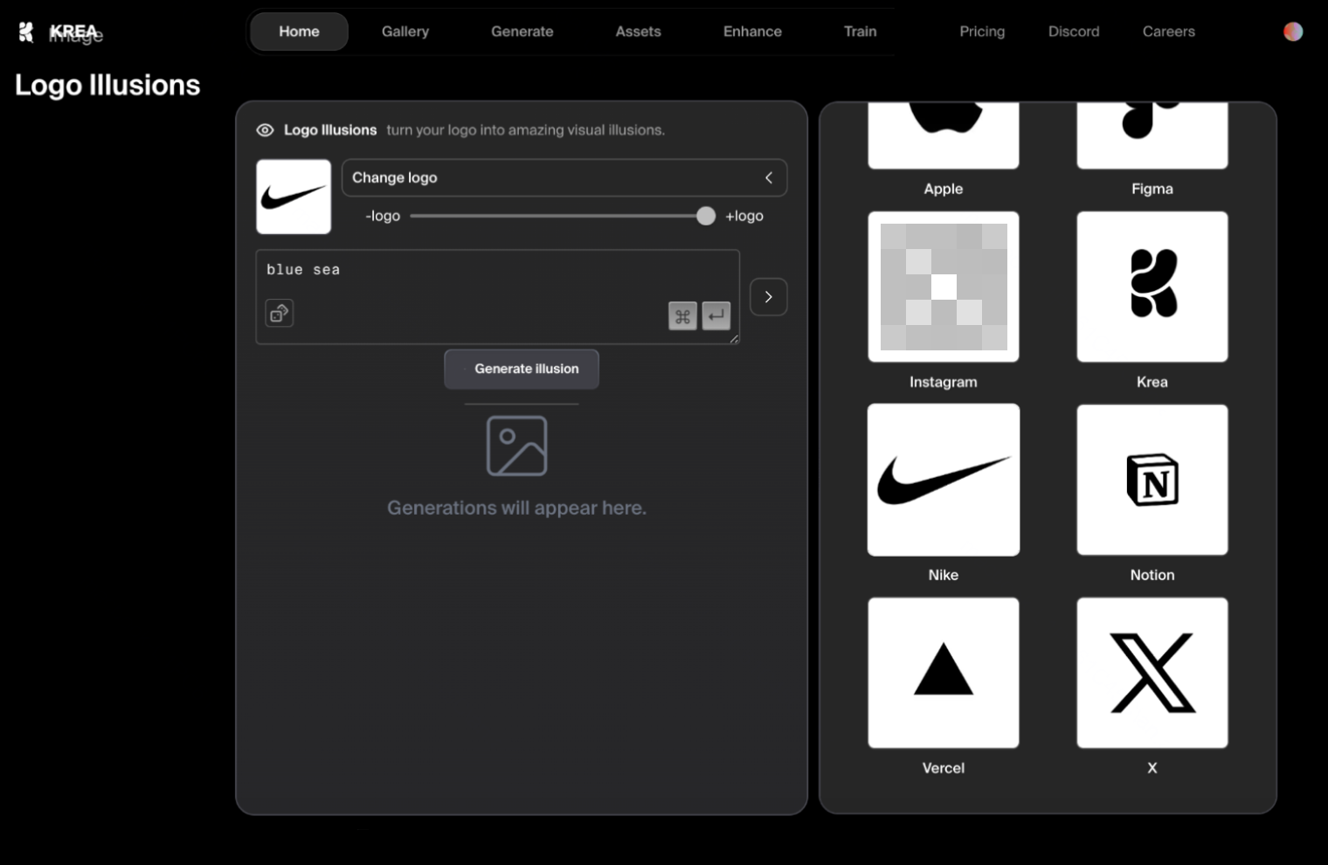Viewport: 1328px width, 865px height.
Task: Focus the 'blue sea' prompt field
Action: click(x=498, y=297)
